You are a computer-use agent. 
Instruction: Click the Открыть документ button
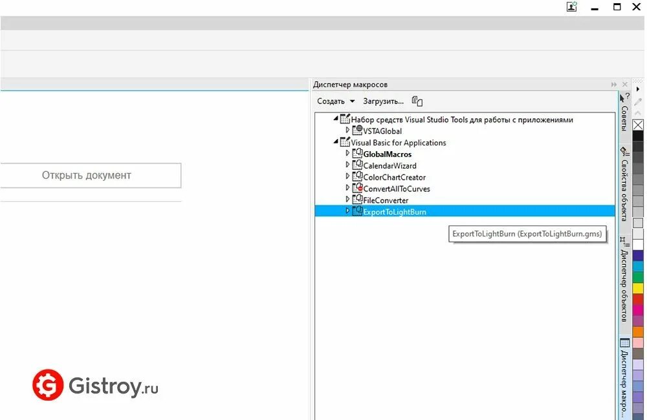tap(90, 175)
